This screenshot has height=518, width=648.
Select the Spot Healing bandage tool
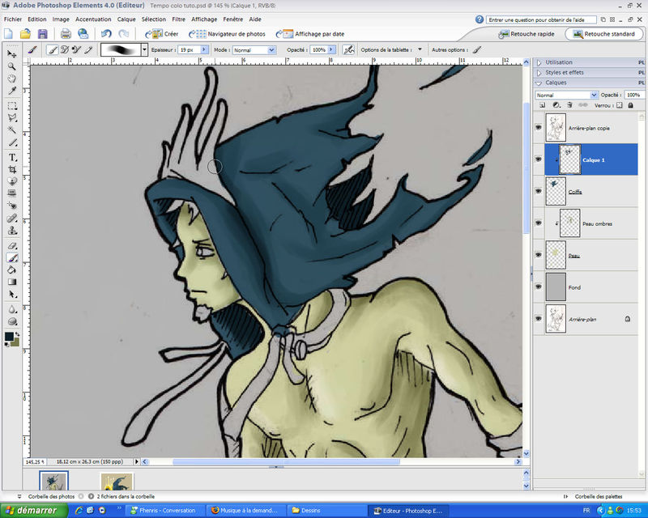(x=12, y=218)
